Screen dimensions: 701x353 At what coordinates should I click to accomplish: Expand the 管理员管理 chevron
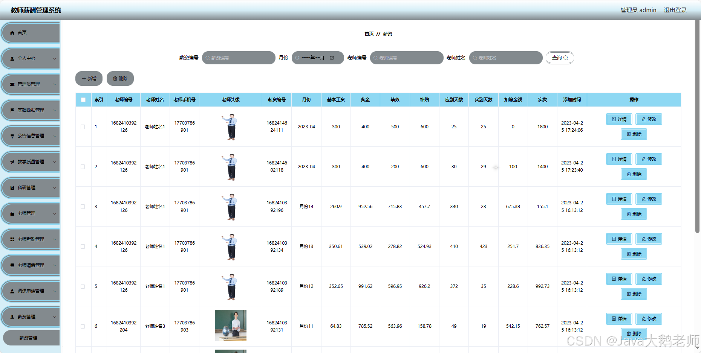point(55,84)
